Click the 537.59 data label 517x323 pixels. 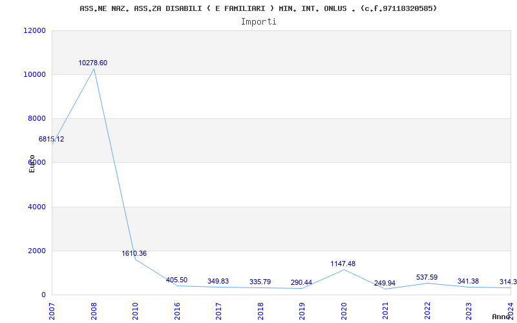[x=427, y=277]
